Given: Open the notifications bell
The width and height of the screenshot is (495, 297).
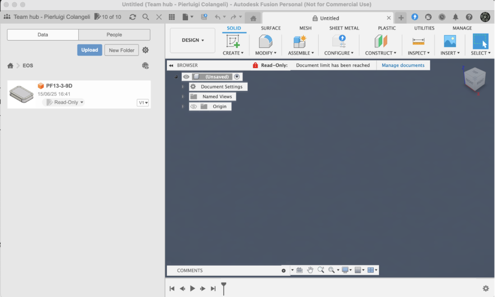Looking at the screenshot, I should [455, 17].
